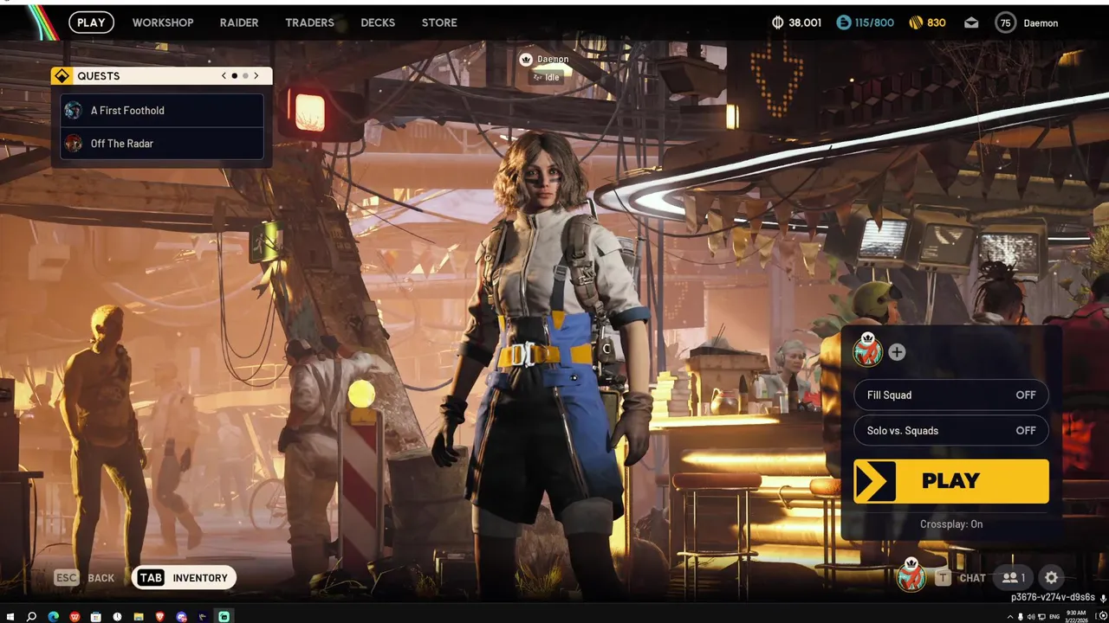Viewport: 1109px width, 623px height.
Task: Open File Explorer from taskbar
Action: coord(139,617)
